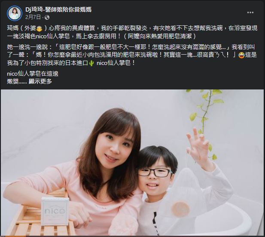Click the first paragraph starting 琦媽
Image resolution: width=265 pixels, height=237 pixels.
click(x=132, y=32)
